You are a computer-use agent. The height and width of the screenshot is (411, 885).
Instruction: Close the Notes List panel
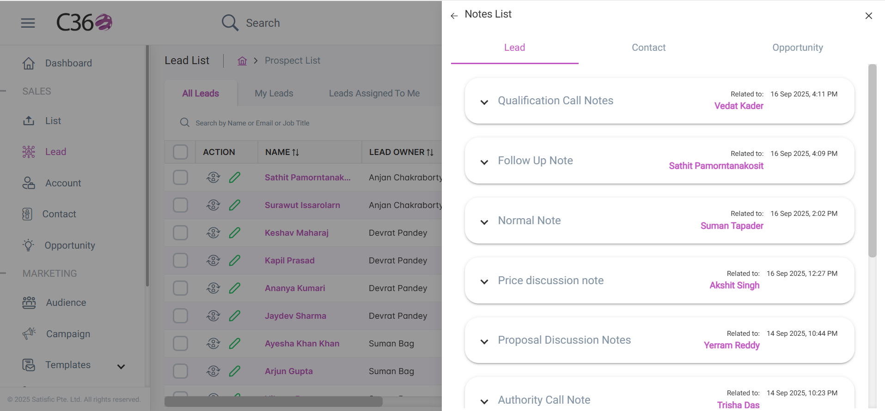(869, 16)
